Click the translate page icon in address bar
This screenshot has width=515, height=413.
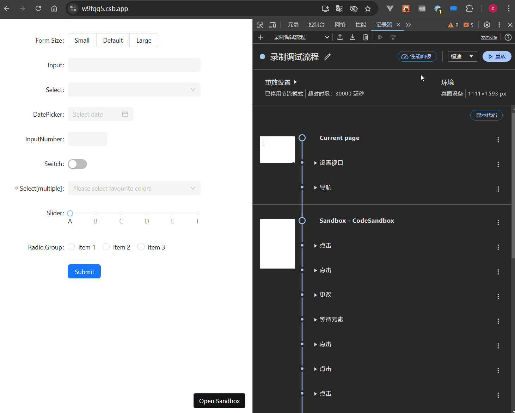[x=339, y=8]
